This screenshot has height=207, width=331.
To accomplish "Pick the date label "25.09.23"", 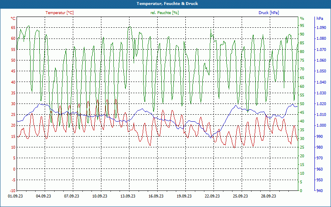I will click(x=240, y=196).
